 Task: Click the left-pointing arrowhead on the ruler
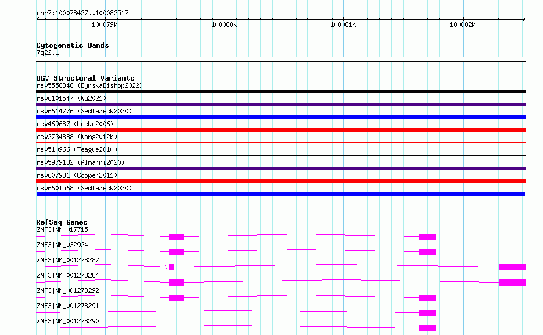[x=38, y=19]
